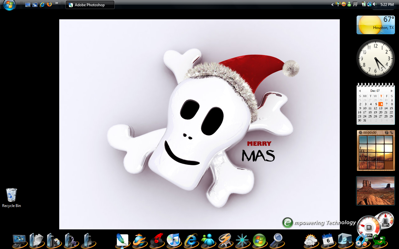
Task: Click battery power tray icon
Action: coord(364,4)
